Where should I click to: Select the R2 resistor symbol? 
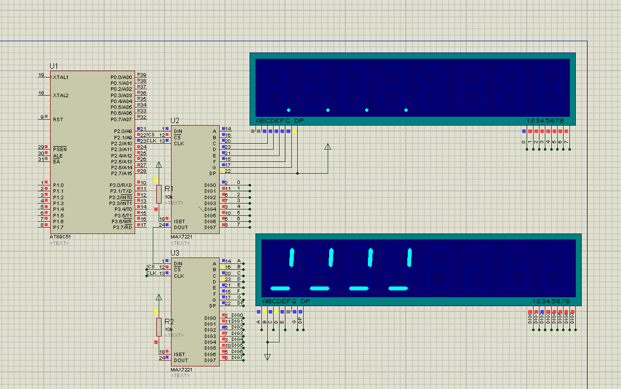click(x=159, y=326)
